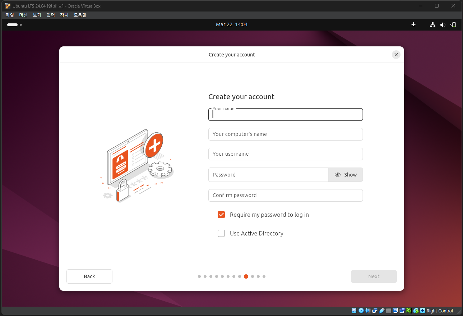Click the Create your account heading text
The width and height of the screenshot is (463, 316).
241,97
